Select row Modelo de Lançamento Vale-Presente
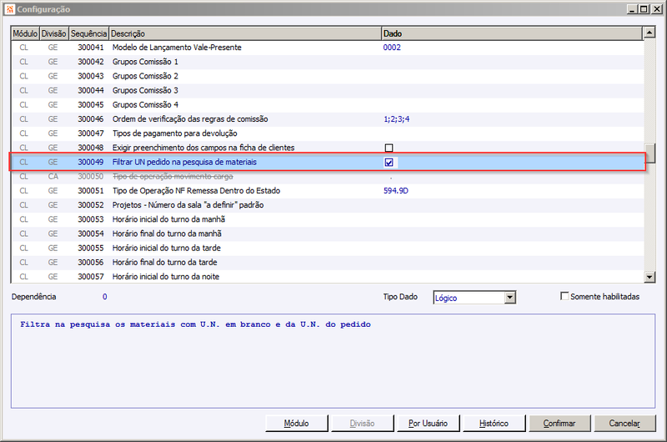Image resolution: width=667 pixels, height=442 pixels. click(x=327, y=48)
